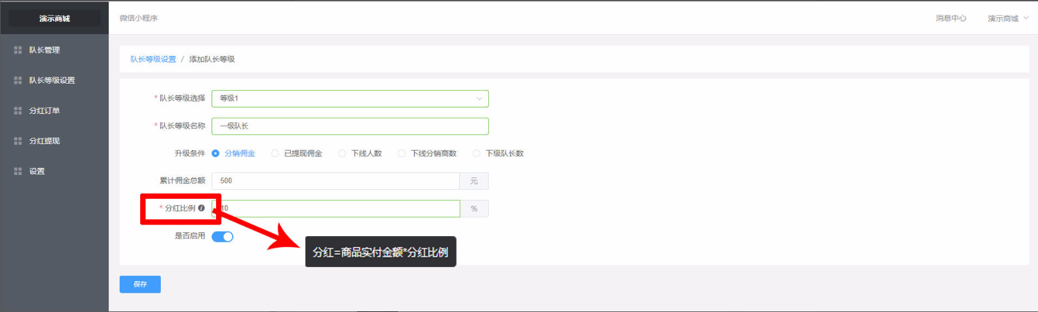The image size is (1038, 312).
Task: Select the 分销佣金 upgrade condition
Action: coord(233,153)
